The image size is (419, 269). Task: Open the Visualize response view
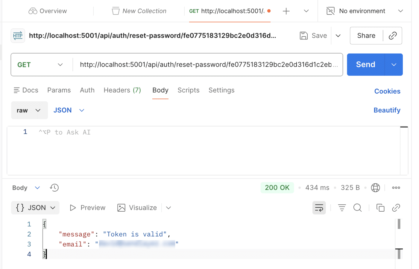137,207
